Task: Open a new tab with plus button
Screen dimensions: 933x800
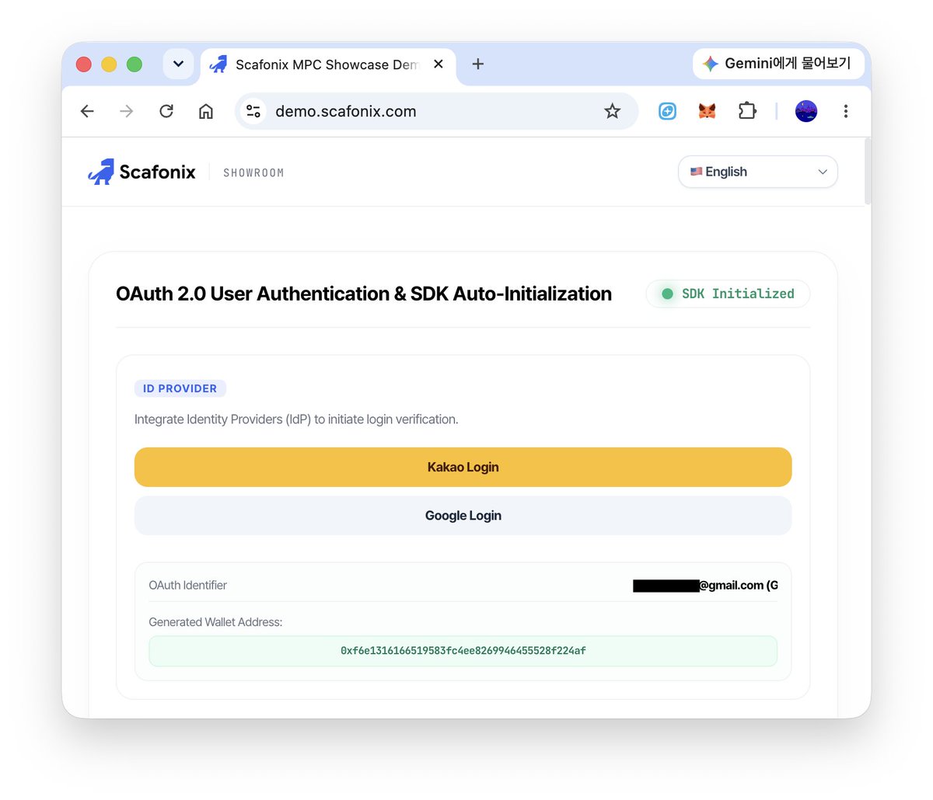Action: click(478, 64)
